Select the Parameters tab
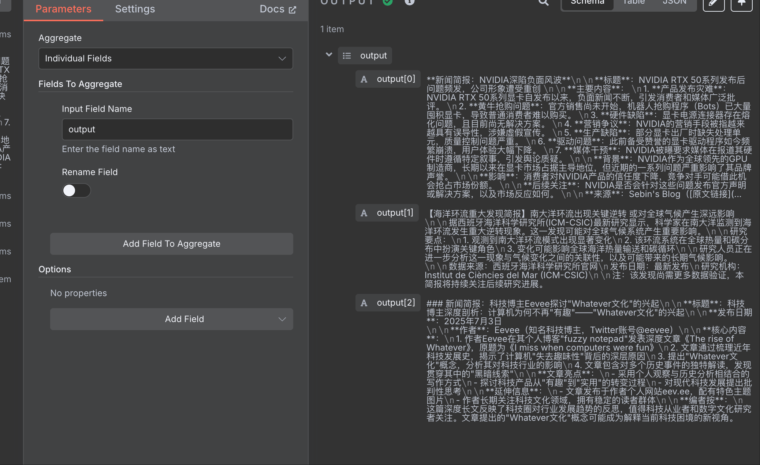 [63, 9]
